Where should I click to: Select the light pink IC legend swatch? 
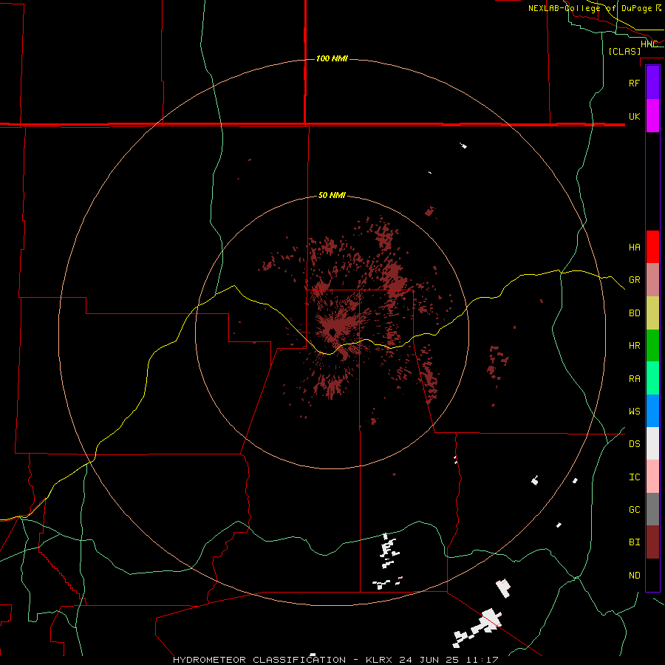[x=652, y=477]
